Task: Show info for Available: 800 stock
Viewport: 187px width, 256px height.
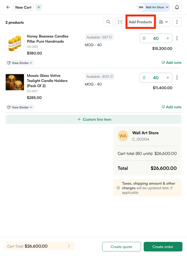Action: click(112, 76)
